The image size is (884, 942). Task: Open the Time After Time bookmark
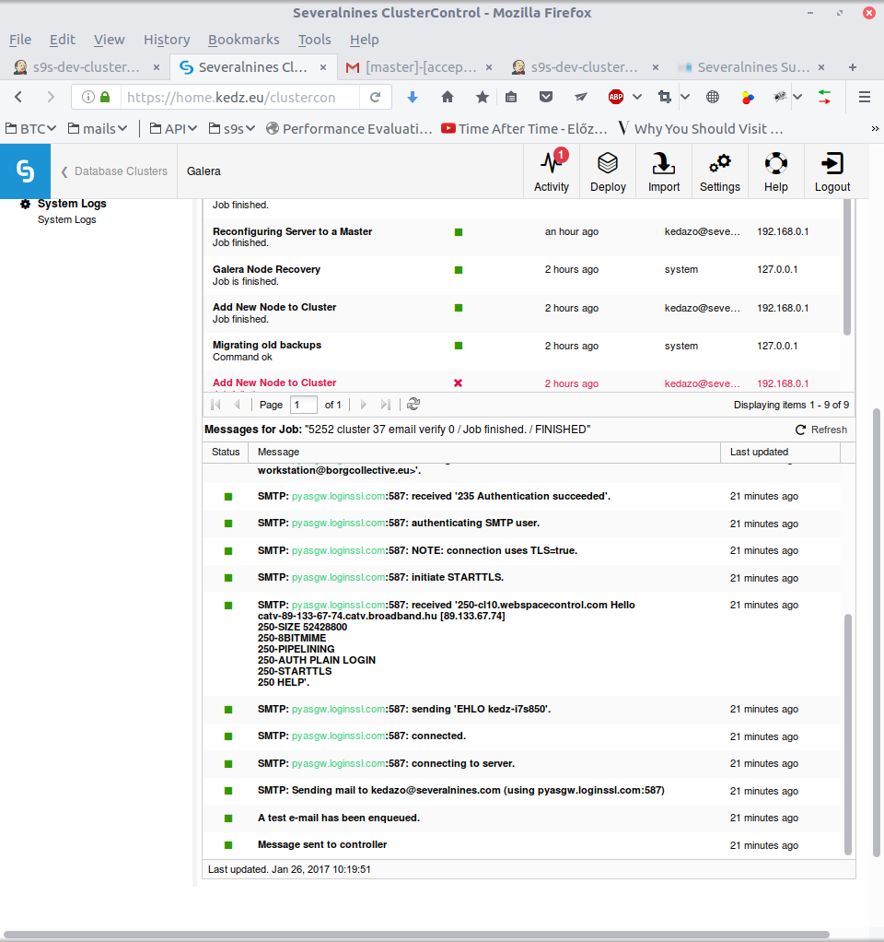[525, 128]
